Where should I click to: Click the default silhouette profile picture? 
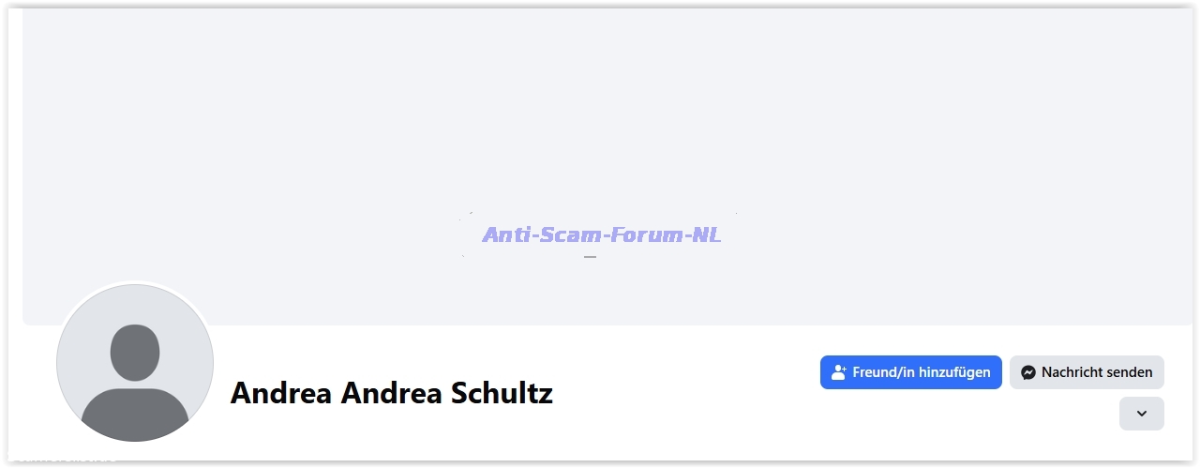[x=135, y=363]
